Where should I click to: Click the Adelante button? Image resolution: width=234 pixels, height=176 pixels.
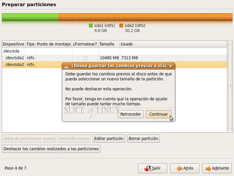point(217,168)
